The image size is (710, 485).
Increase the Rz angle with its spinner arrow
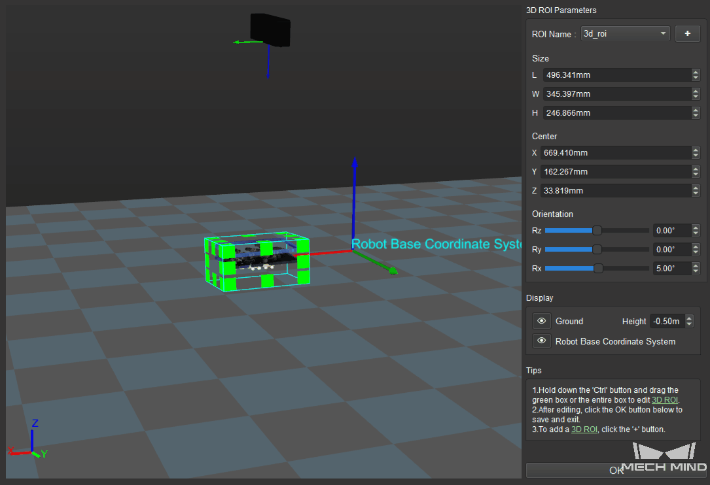tap(696, 227)
